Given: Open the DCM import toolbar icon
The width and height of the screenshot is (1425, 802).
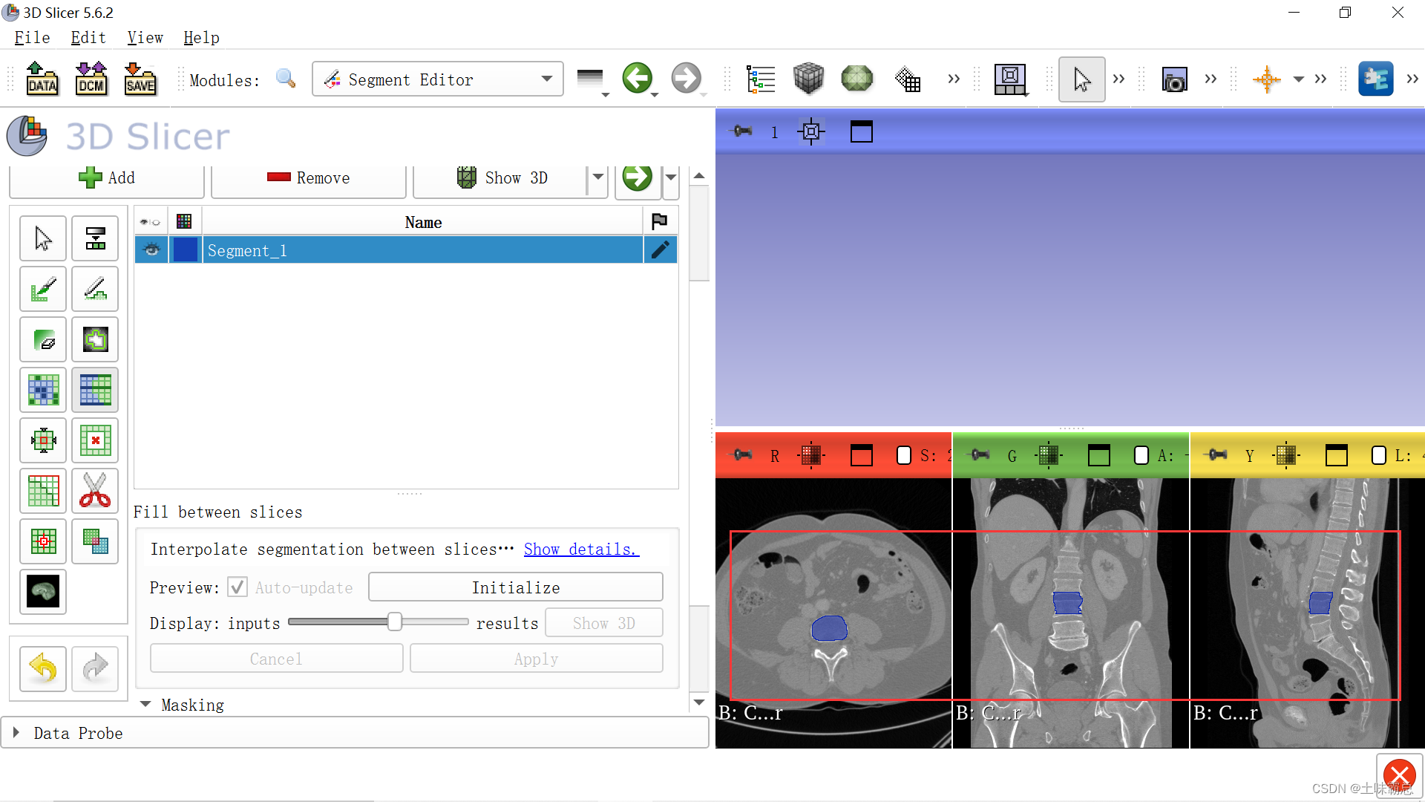Looking at the screenshot, I should click(91, 79).
